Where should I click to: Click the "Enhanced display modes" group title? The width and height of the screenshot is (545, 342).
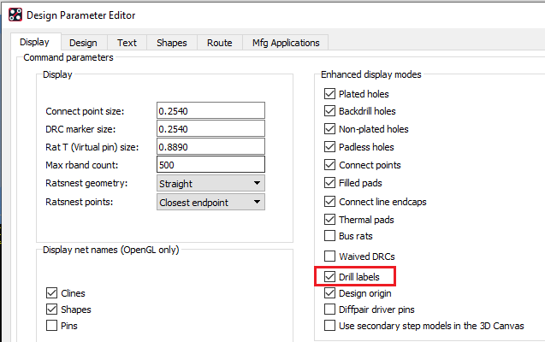tap(370, 74)
